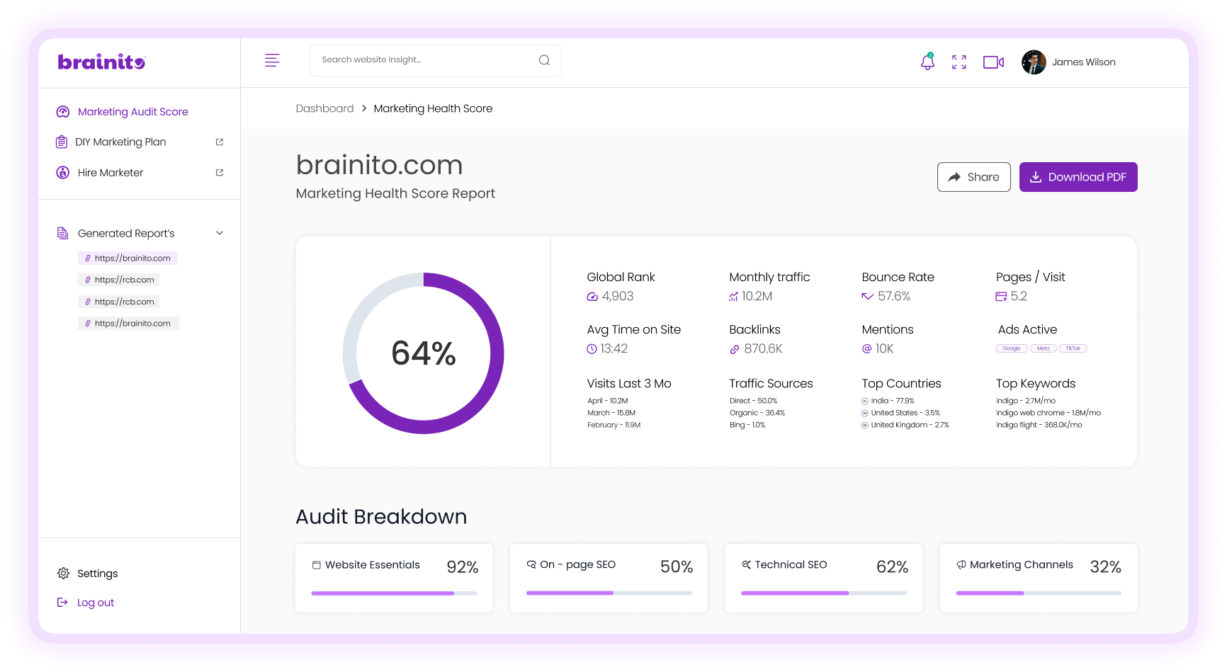The height and width of the screenshot is (672, 1227).
Task: Click Bounce Rate trend icon
Action: 867,297
